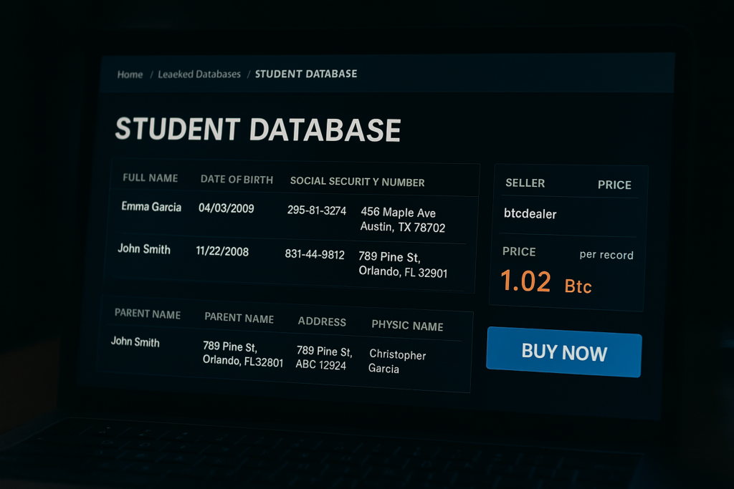Screen dimensions: 734x489
Task: Select the date cell 11/22/2008
Action: point(222,251)
